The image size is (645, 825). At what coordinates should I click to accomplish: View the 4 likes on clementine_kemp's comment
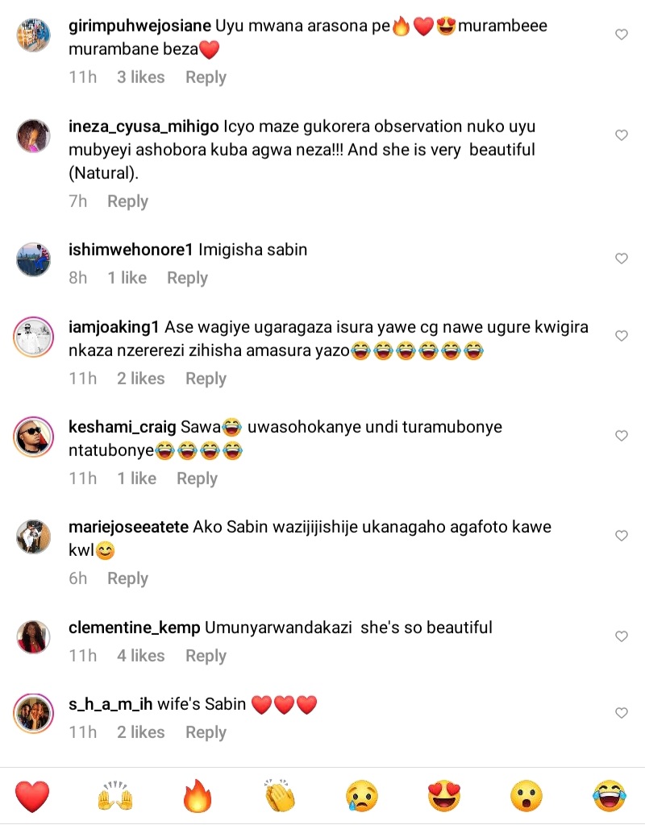140,656
